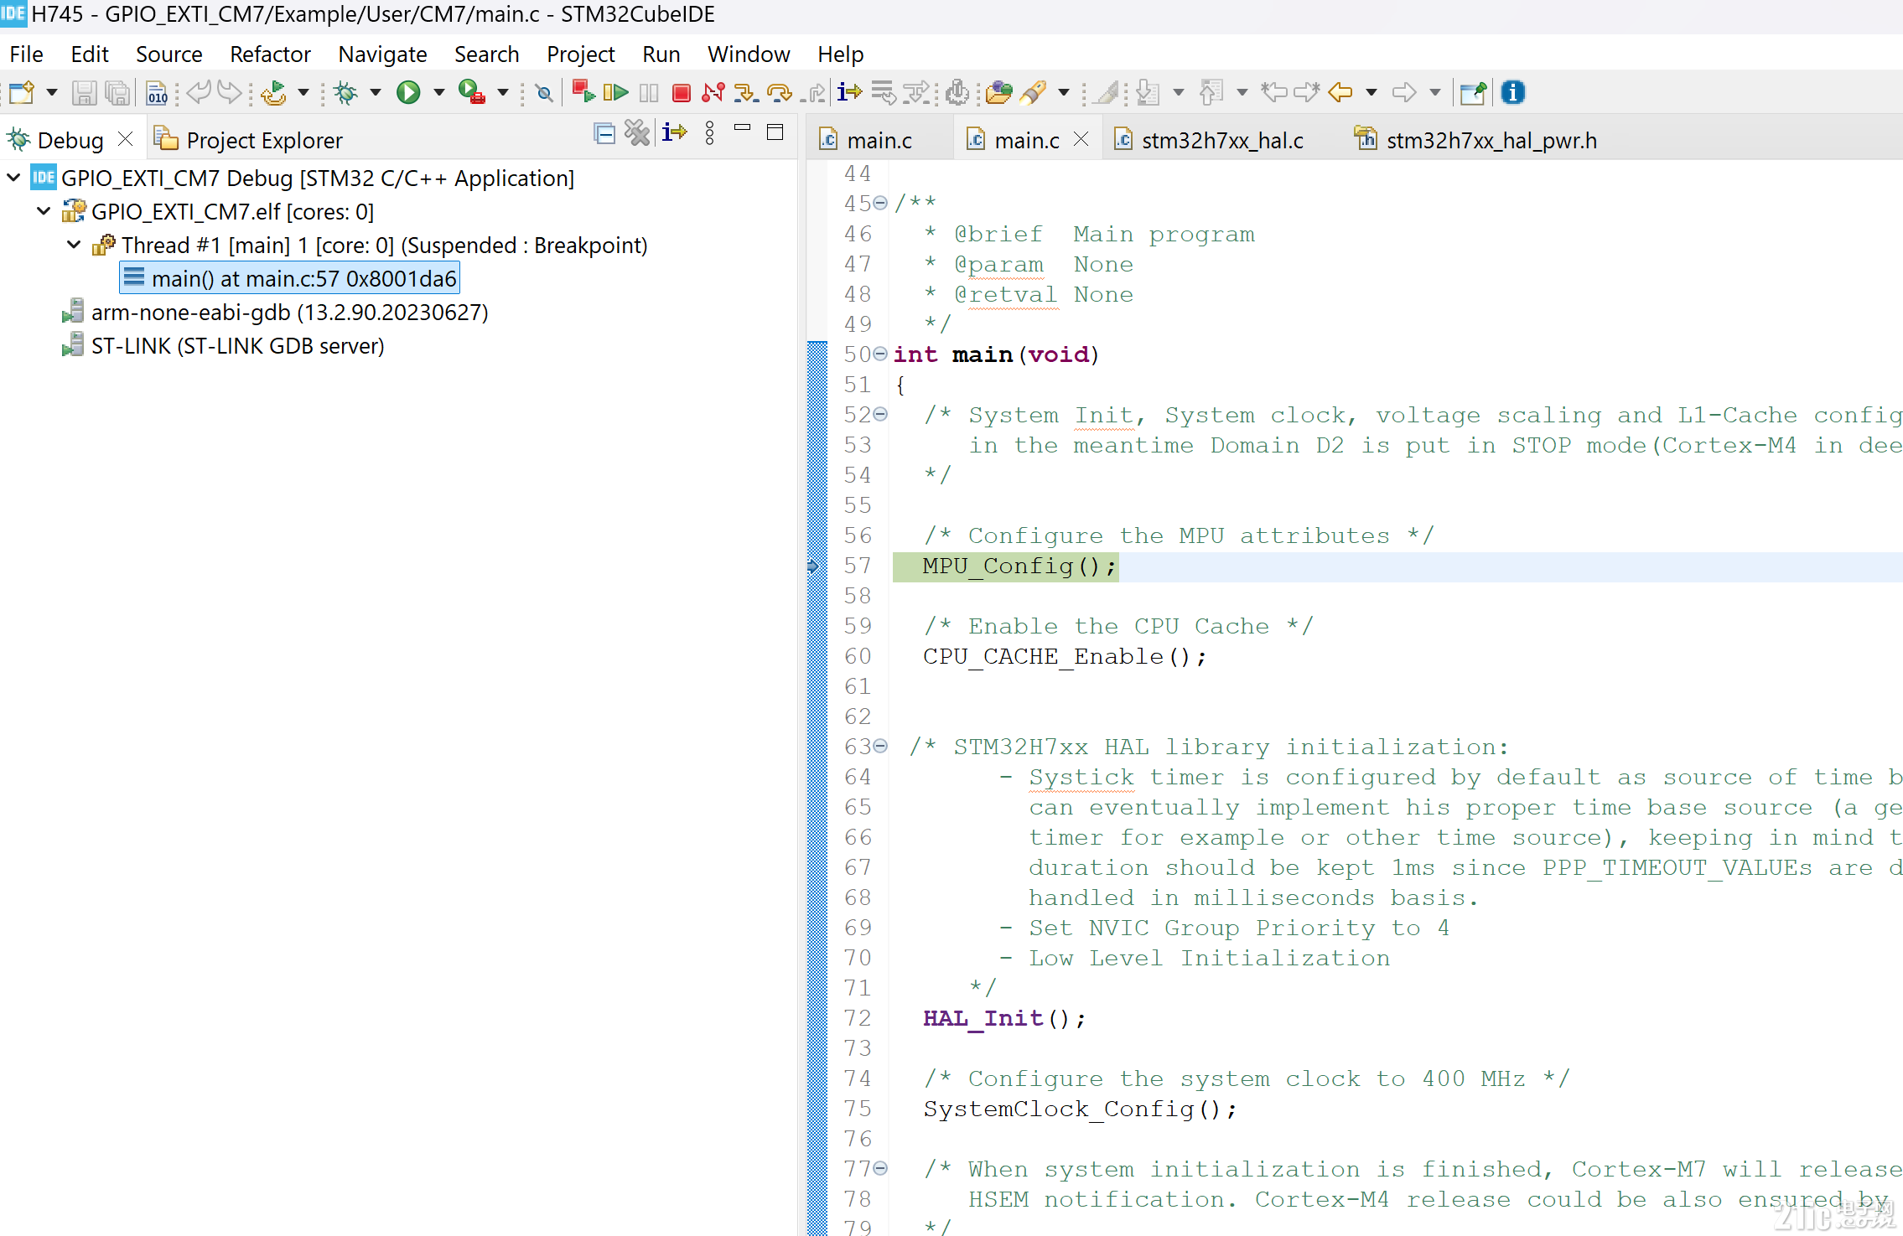Click Terminate and Relaunch icon

pos(583,91)
